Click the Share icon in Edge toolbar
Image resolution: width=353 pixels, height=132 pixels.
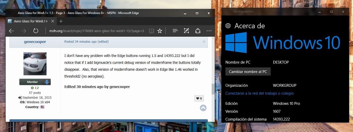click(x=198, y=31)
